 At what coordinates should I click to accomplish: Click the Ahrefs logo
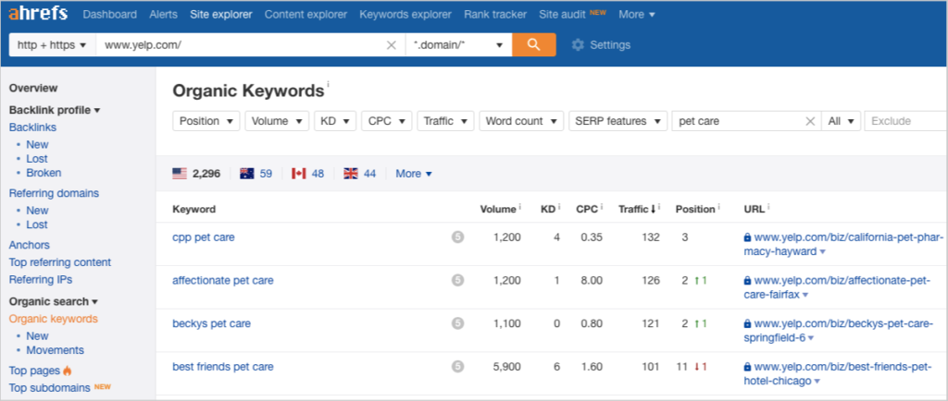tap(38, 13)
